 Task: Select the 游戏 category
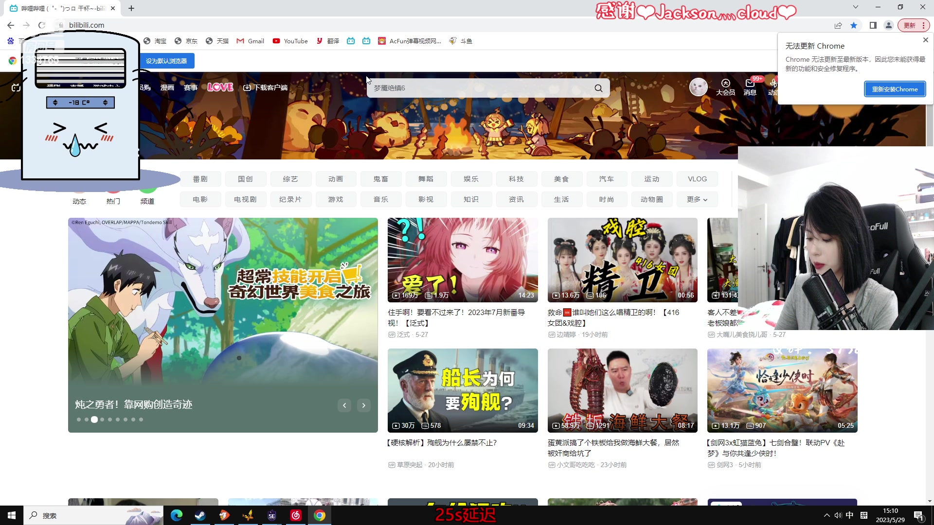[336, 199]
